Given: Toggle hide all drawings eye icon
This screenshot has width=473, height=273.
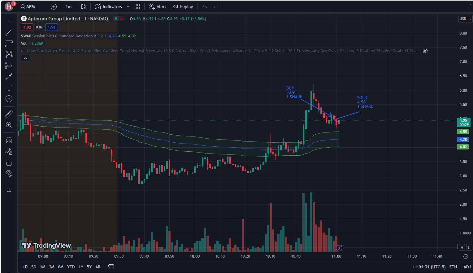Looking at the screenshot, I should coord(9,174).
